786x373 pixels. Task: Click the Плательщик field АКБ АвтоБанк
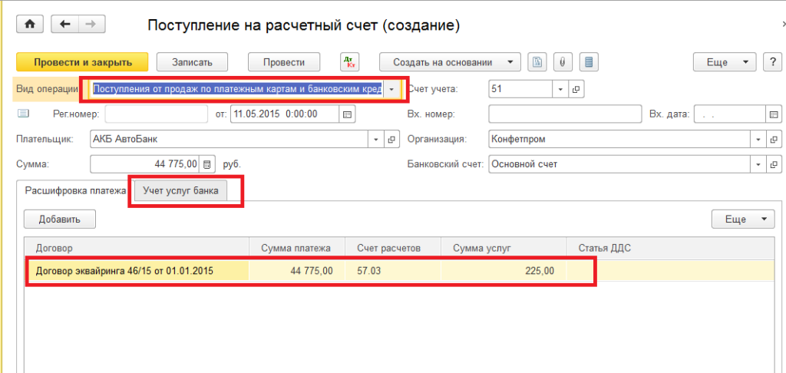point(230,140)
